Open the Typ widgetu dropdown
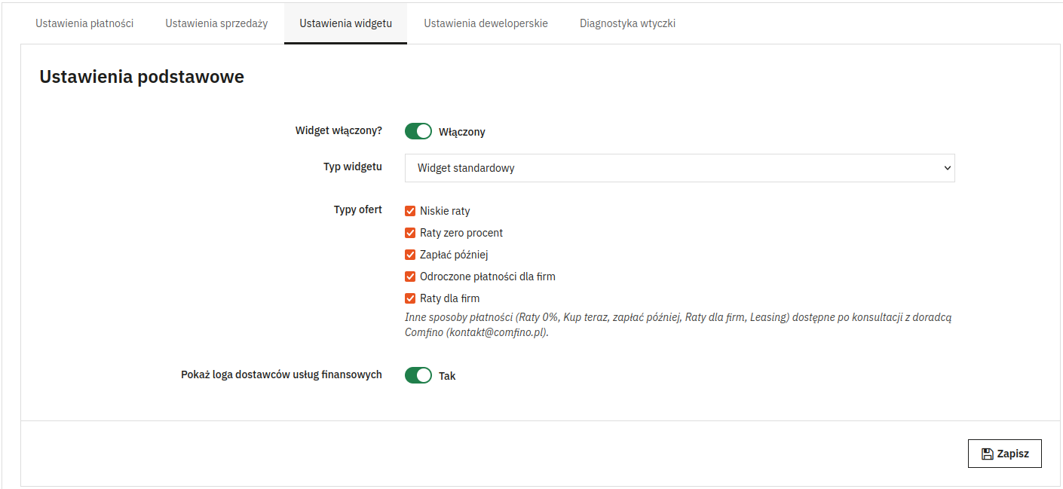 [x=680, y=168]
